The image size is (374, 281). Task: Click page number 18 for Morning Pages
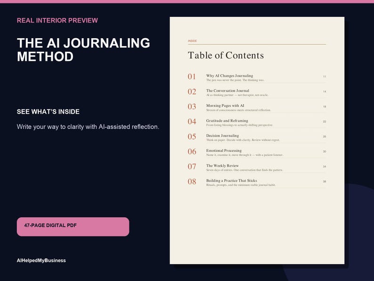pyautogui.click(x=325, y=107)
